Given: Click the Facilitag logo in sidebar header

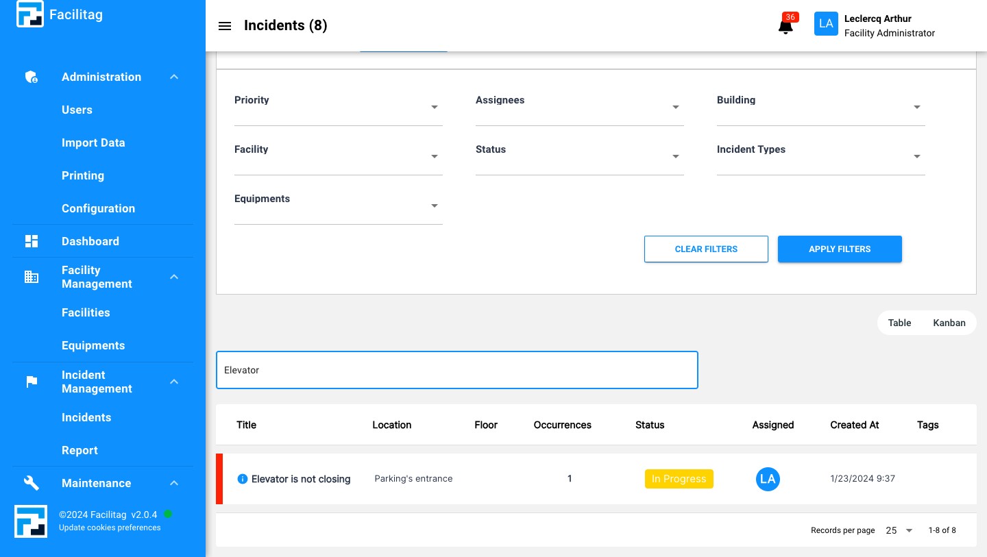Looking at the screenshot, I should coord(30,14).
